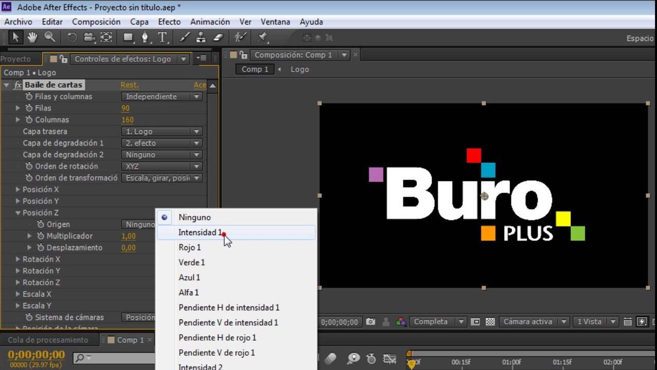Switch to Cola de procesamiento tab
Viewport: 657px width, 370px height.
tap(48, 340)
